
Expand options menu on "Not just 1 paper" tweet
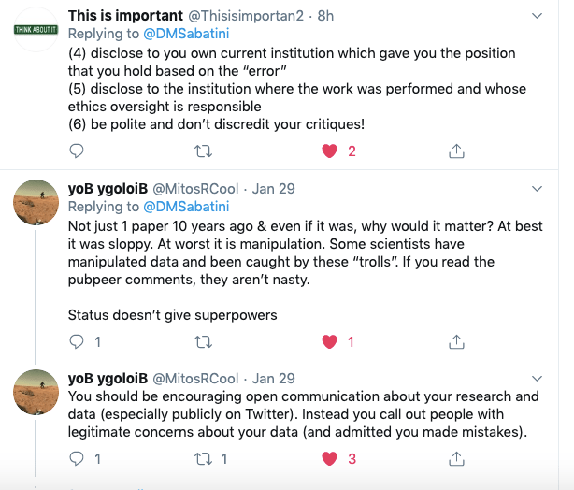click(x=537, y=189)
